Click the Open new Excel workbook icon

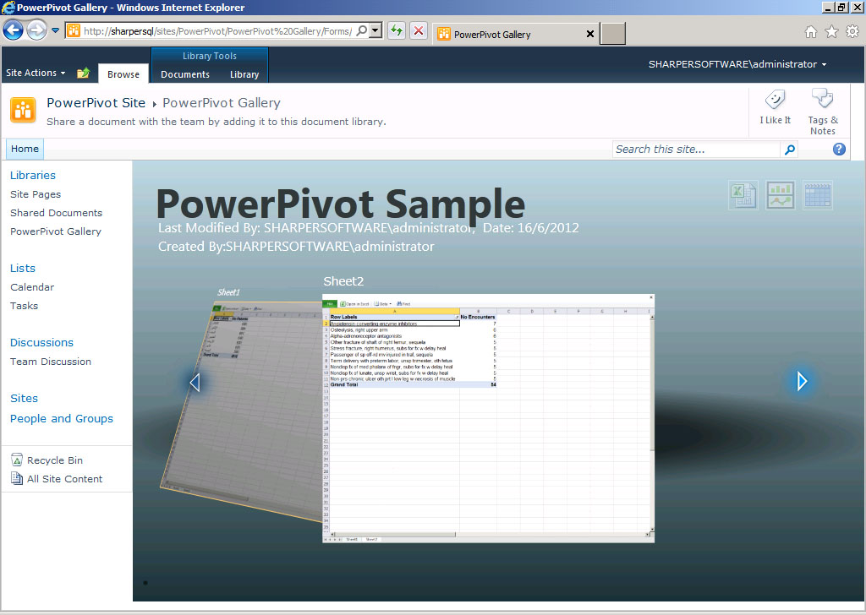tap(743, 195)
